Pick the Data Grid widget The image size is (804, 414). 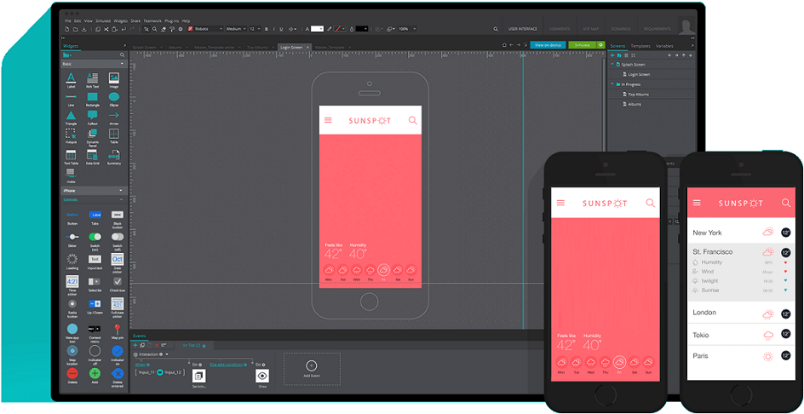[93, 154]
